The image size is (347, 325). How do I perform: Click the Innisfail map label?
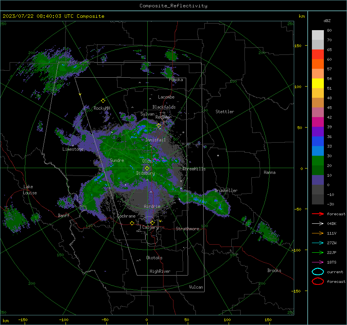[155, 140]
